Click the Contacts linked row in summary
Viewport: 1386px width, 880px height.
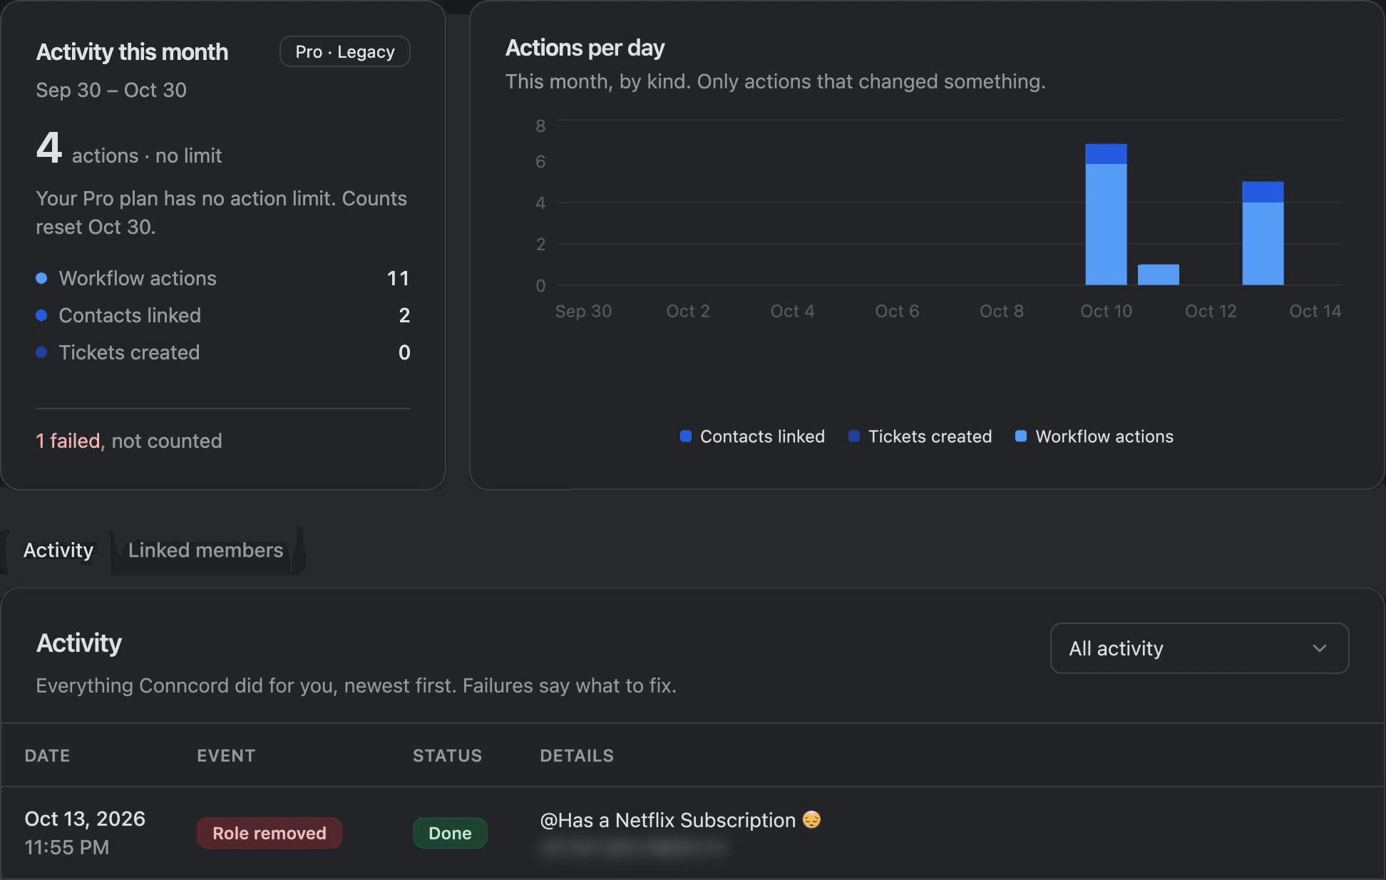tap(223, 315)
